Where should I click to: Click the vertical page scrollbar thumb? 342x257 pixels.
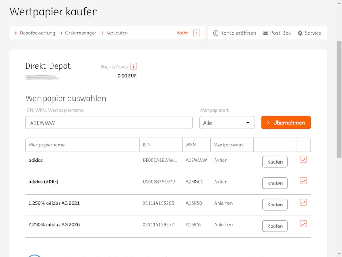[339, 99]
